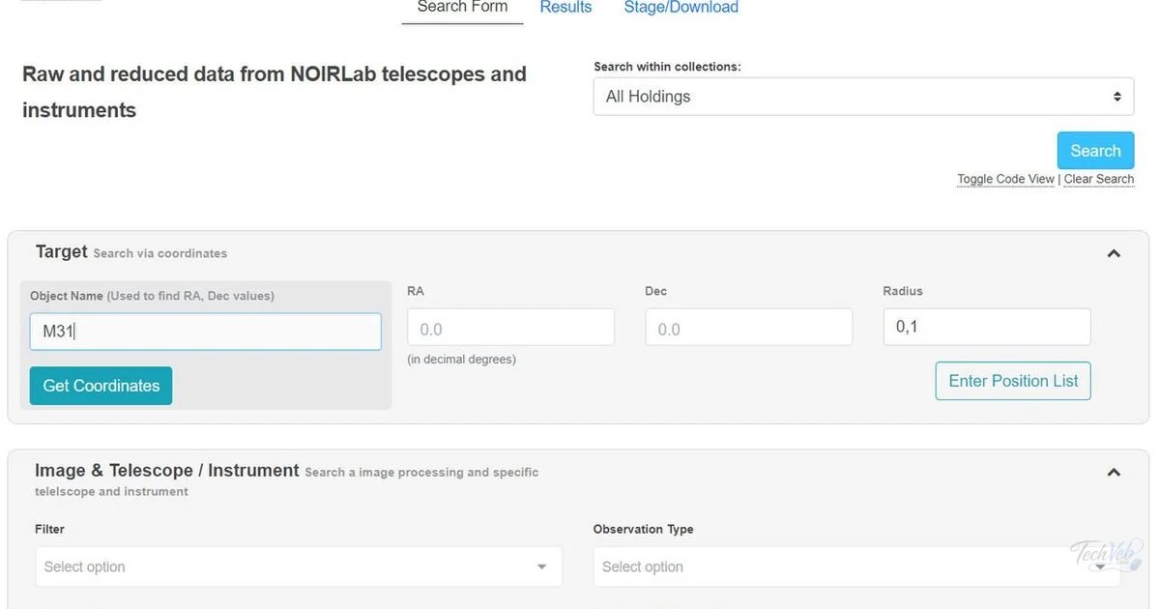Screen dimensions: 1160x609
Task: Click the Get Coordinates button
Action: tap(101, 386)
